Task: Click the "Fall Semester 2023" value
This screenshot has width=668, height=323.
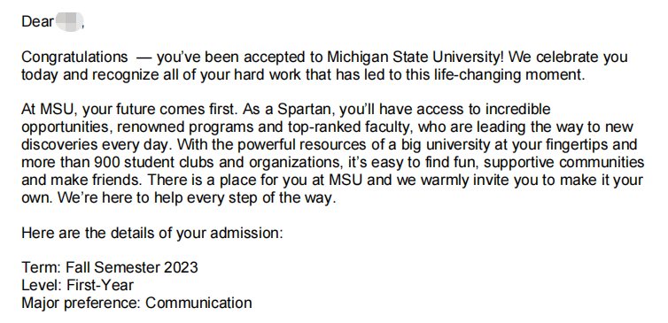Action: (x=132, y=267)
